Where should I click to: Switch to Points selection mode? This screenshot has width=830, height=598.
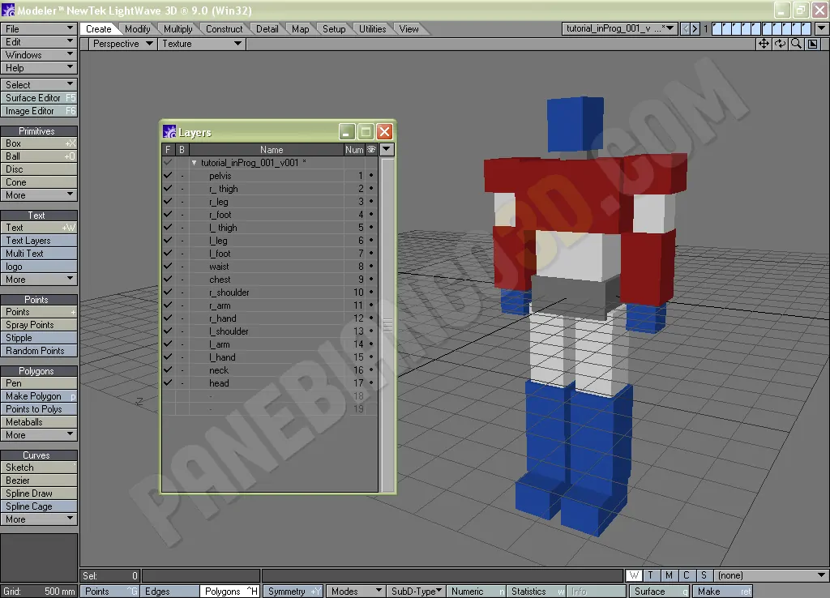point(110,592)
